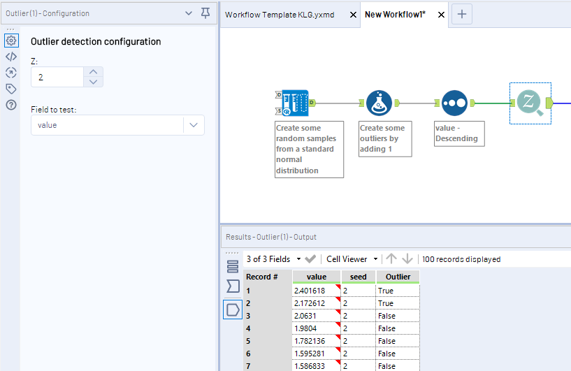This screenshot has height=371, width=571.
Task: Show results metadata view icon
Action: [233, 266]
